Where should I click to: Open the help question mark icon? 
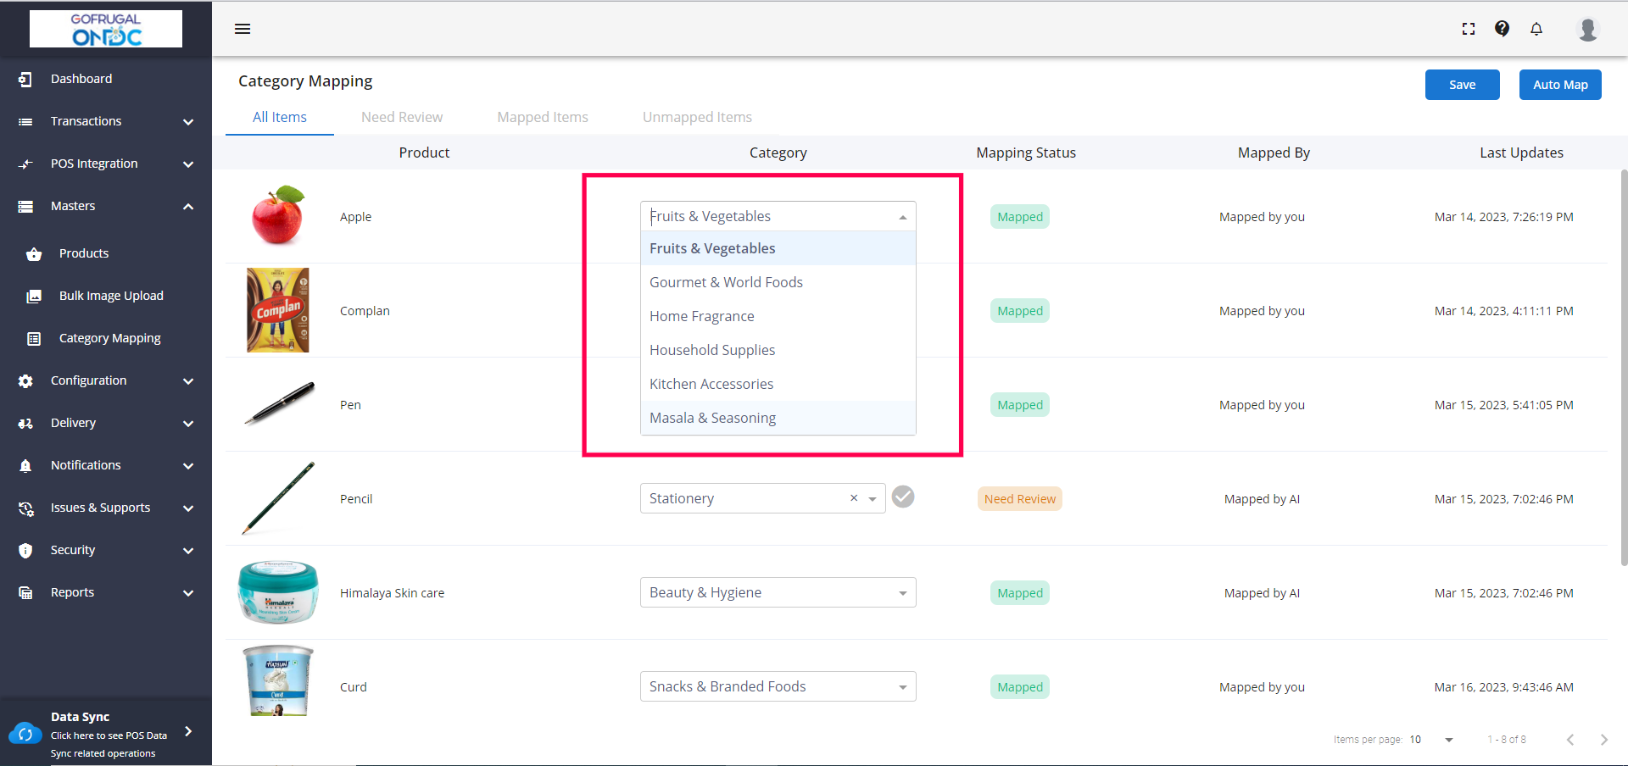pyautogui.click(x=1502, y=29)
